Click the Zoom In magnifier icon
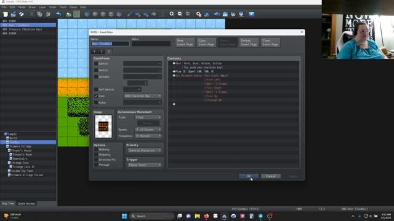The image size is (394, 221). pos(172,14)
